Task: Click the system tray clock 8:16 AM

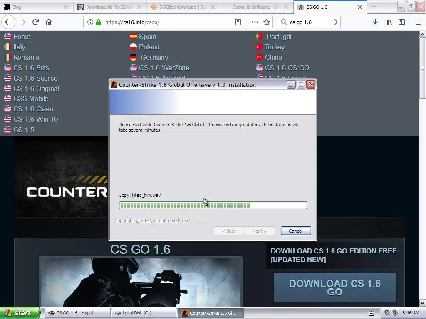Action: coord(411,313)
